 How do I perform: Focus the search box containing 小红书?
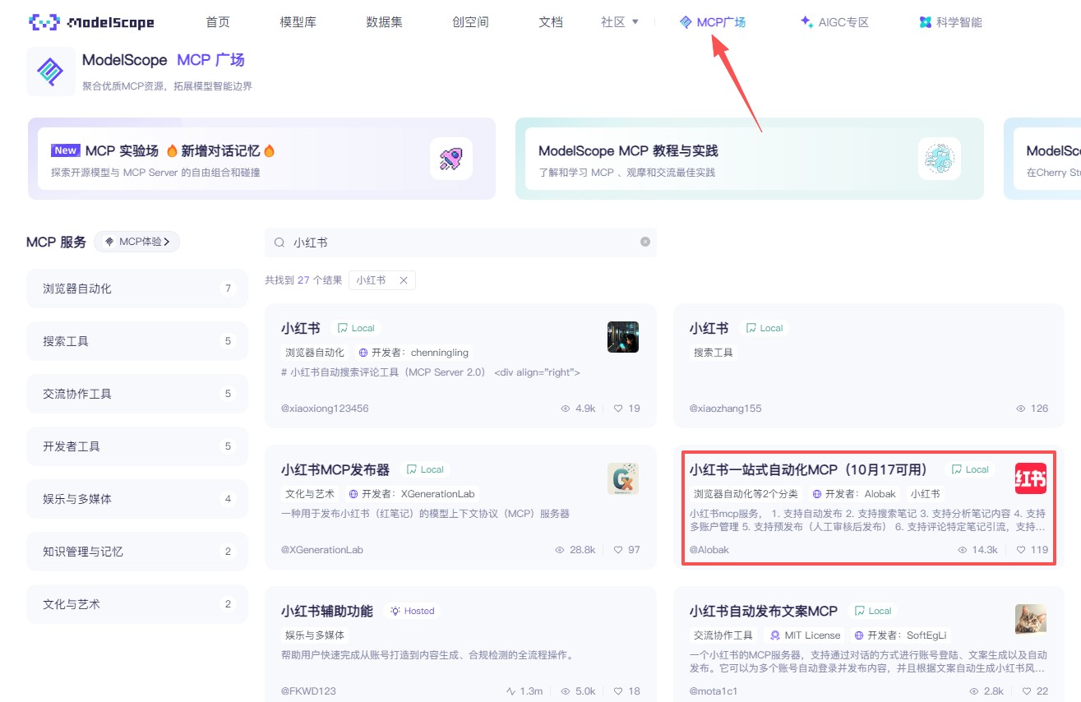(x=460, y=242)
